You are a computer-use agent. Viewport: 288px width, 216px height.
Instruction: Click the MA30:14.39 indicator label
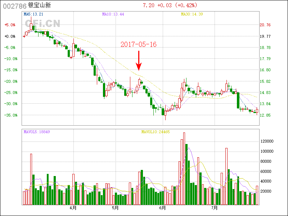(192, 14)
